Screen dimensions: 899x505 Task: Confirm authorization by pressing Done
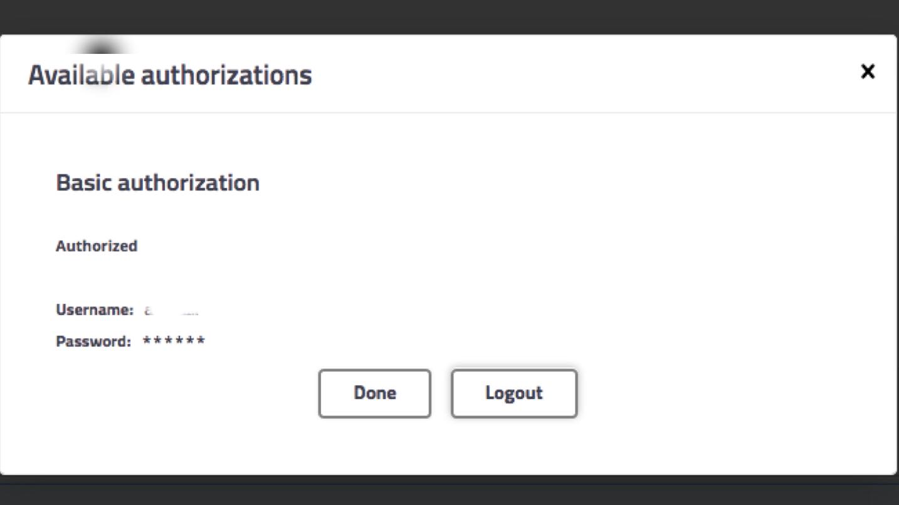tap(374, 393)
